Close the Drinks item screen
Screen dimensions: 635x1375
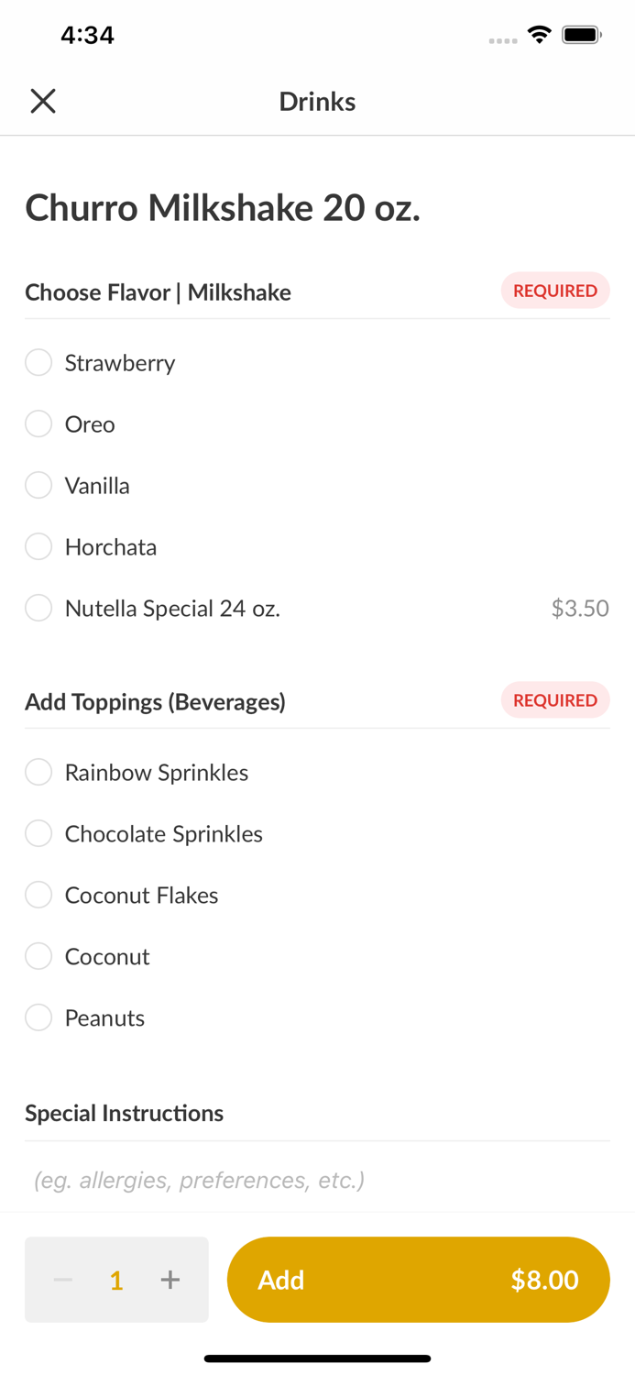[43, 101]
